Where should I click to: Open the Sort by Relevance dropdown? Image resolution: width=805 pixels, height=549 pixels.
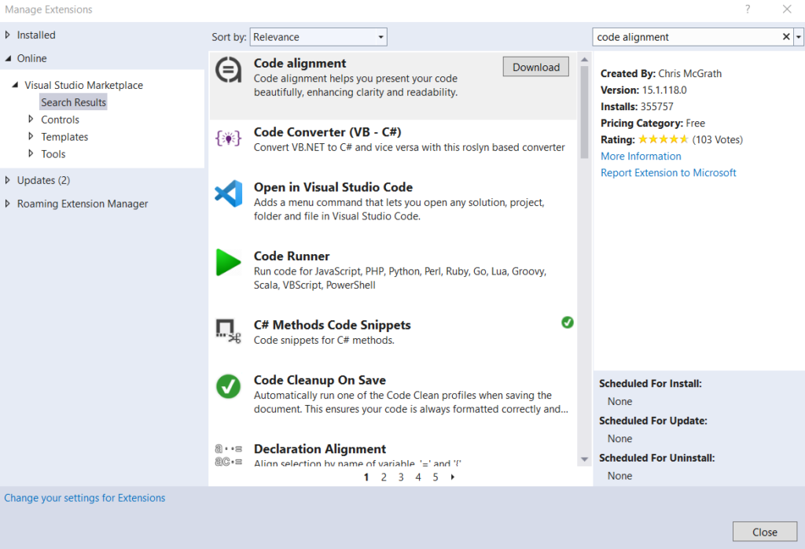pos(318,37)
